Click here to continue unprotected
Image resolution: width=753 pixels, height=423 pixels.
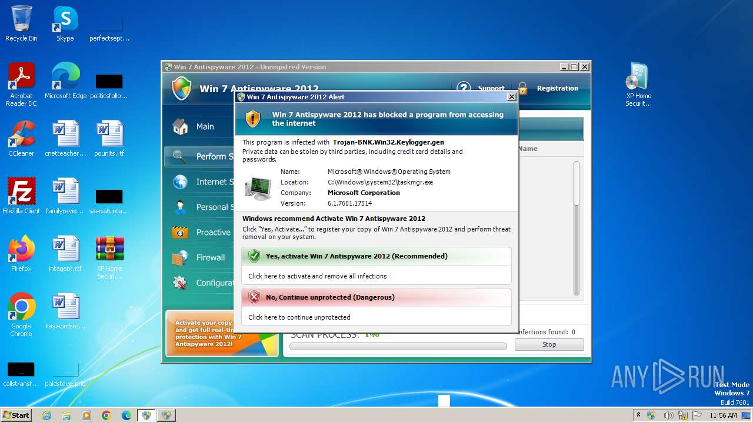click(299, 317)
